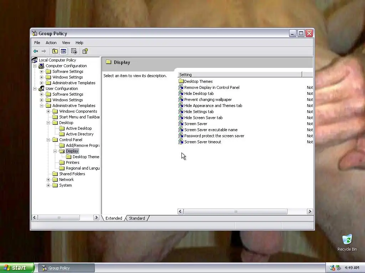365x273 pixels.
Task: Click the Setting column header
Action: (x=240, y=75)
